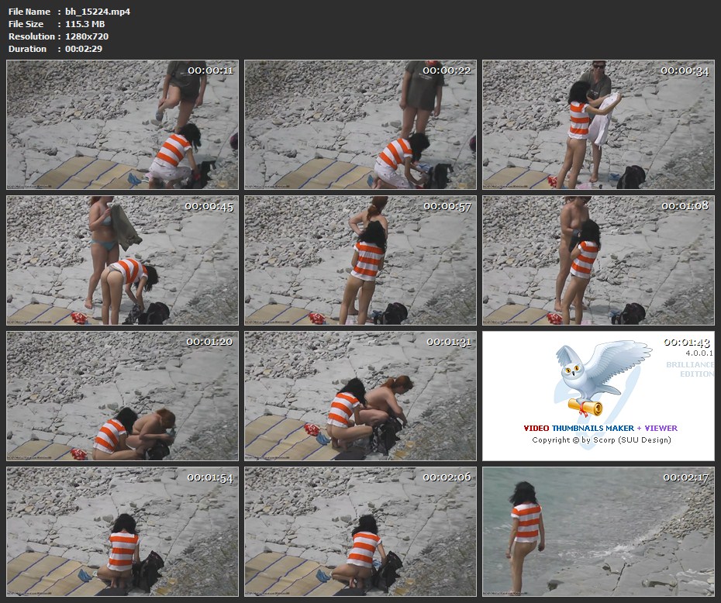
Task: Click the file name bh_15224.mp4
Action: (x=98, y=12)
